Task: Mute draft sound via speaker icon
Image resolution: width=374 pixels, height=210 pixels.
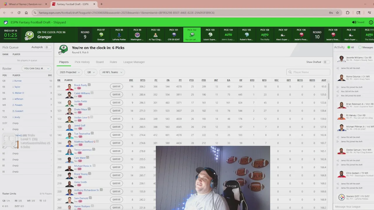Action: click(354, 22)
